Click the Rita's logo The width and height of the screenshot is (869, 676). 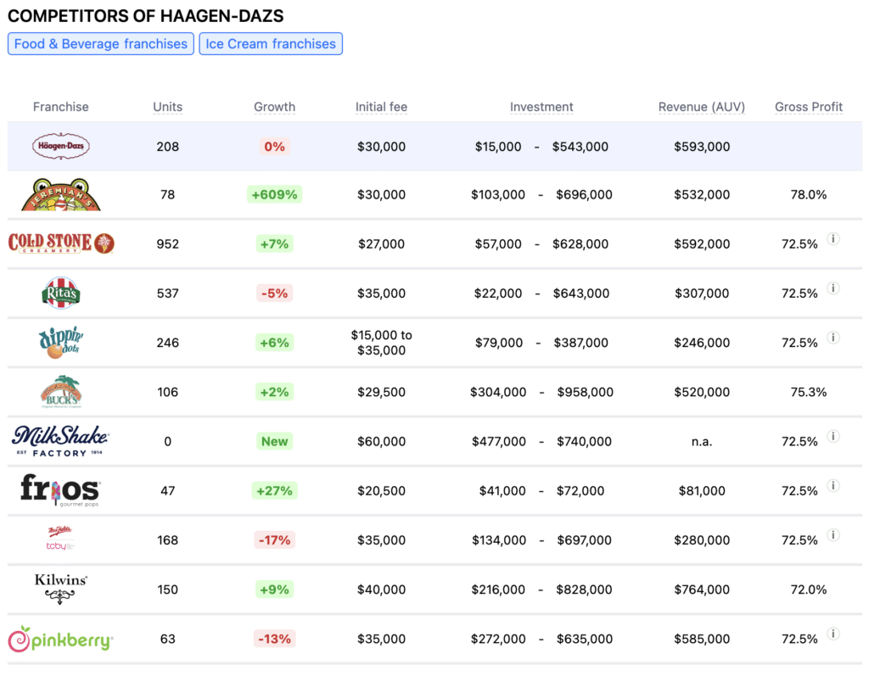pyautogui.click(x=61, y=293)
